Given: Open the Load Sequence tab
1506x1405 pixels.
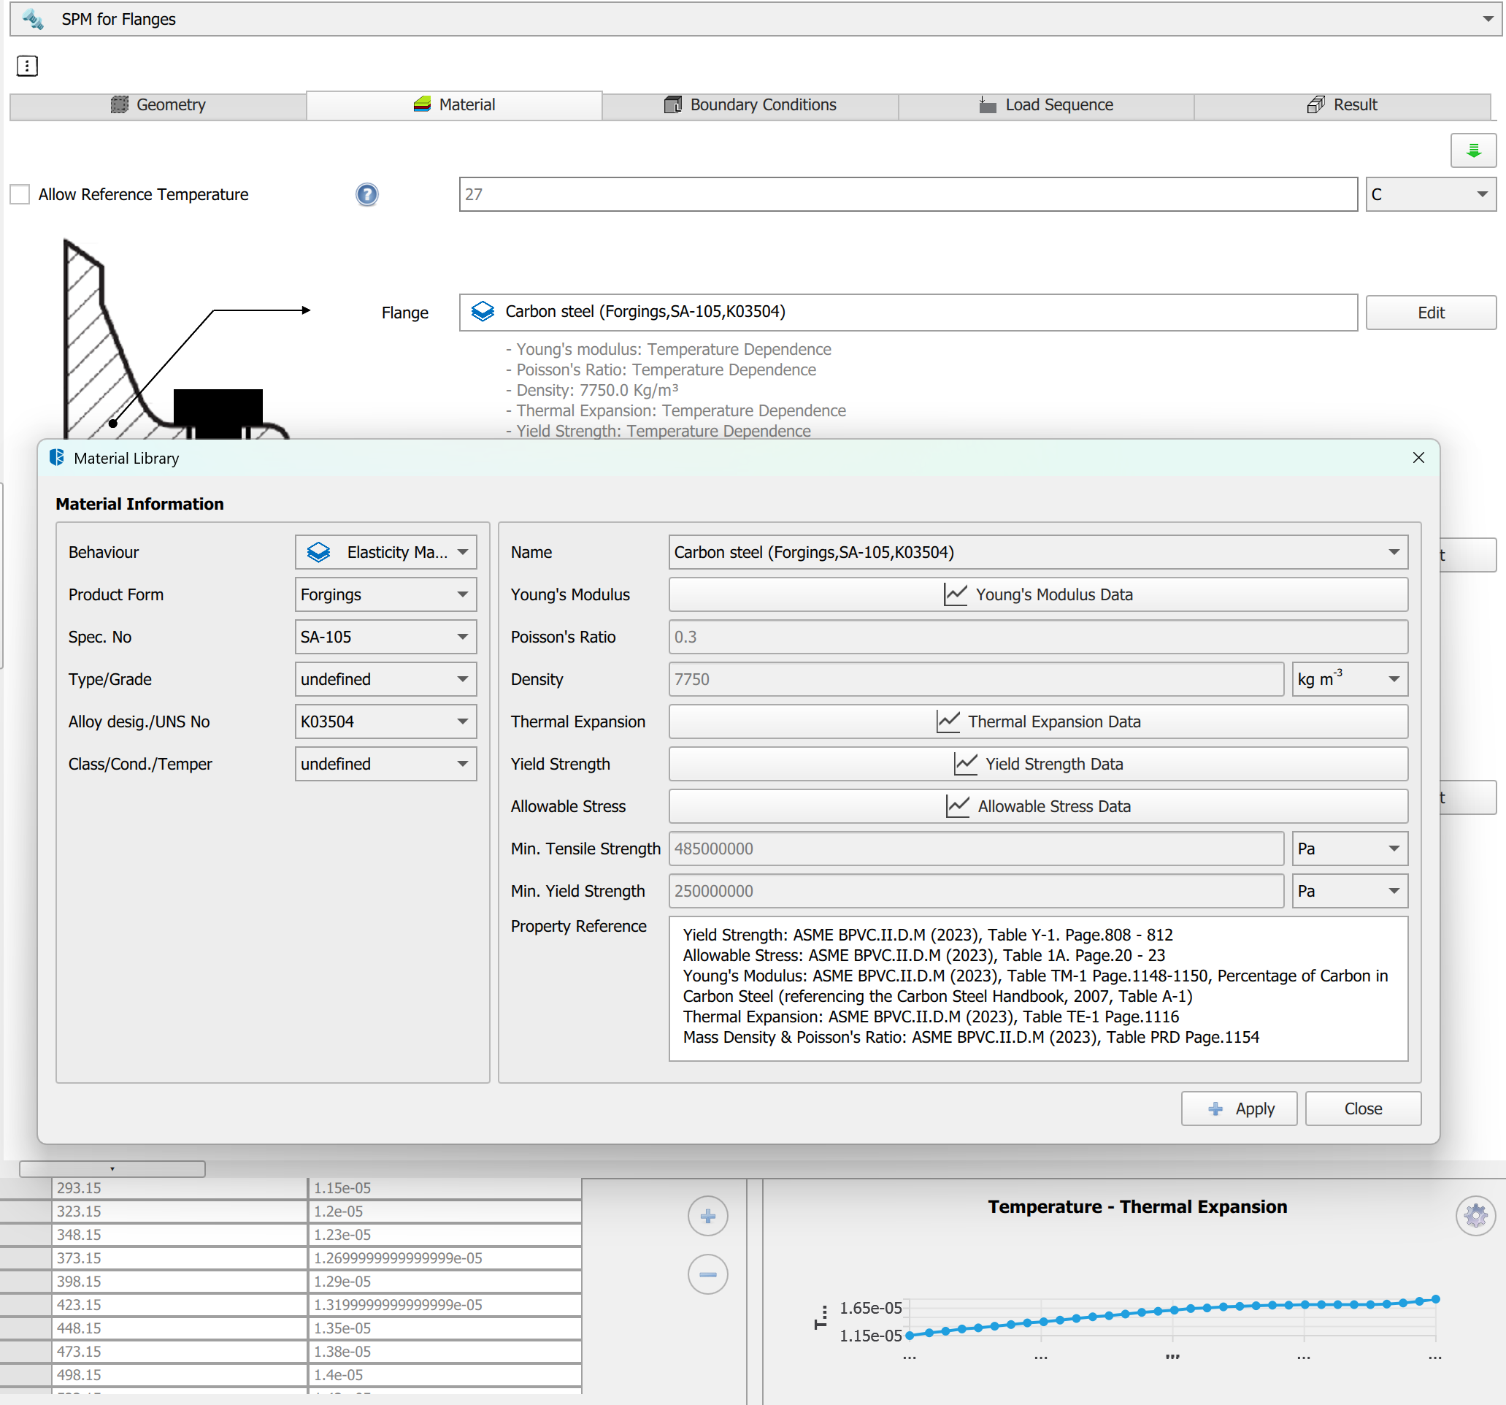Looking at the screenshot, I should [x=1045, y=104].
